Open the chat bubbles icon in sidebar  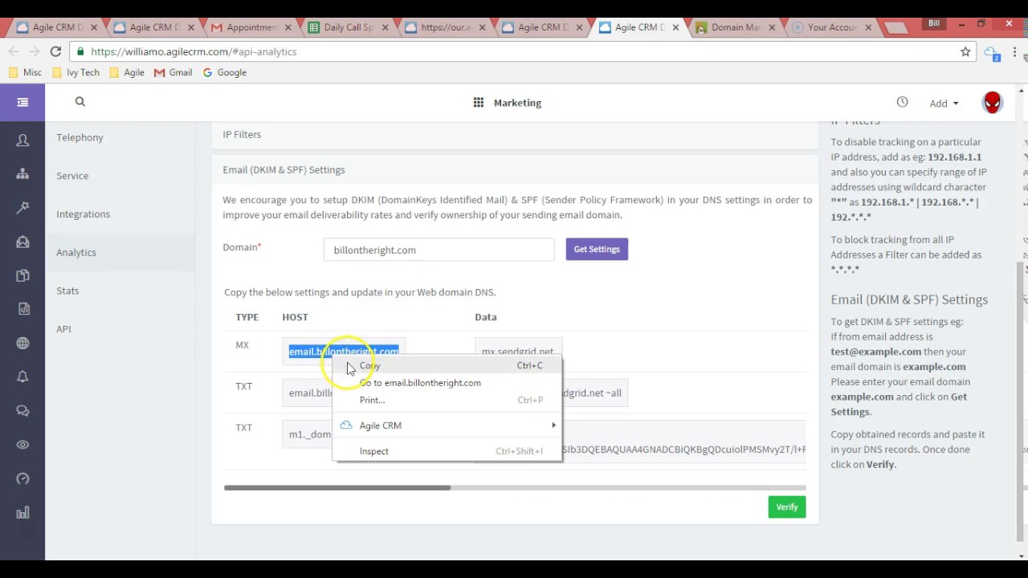pyautogui.click(x=22, y=411)
